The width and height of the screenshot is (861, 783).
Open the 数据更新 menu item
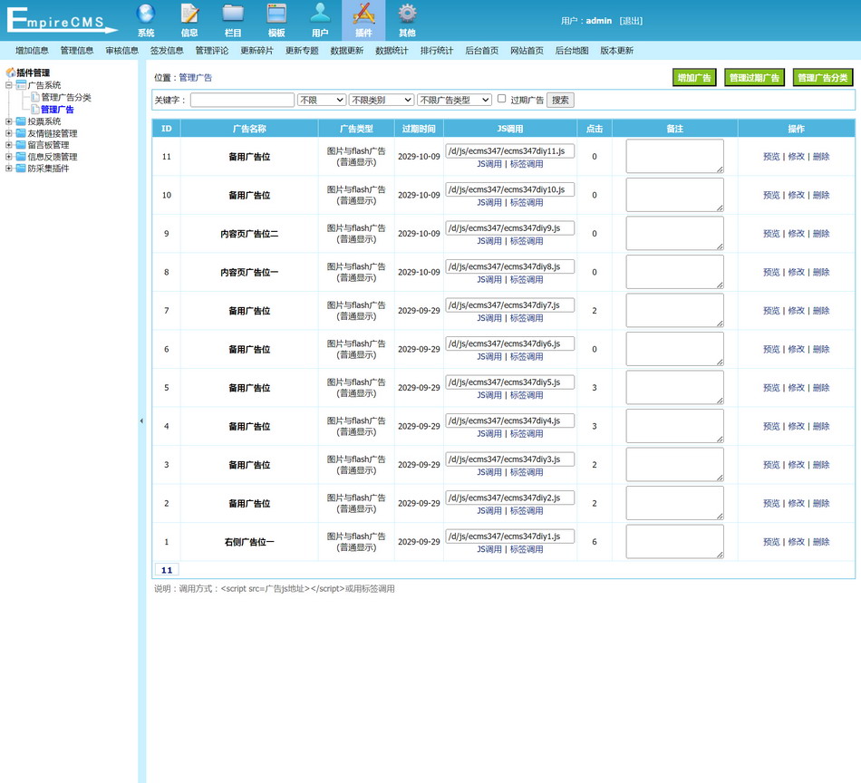(347, 51)
